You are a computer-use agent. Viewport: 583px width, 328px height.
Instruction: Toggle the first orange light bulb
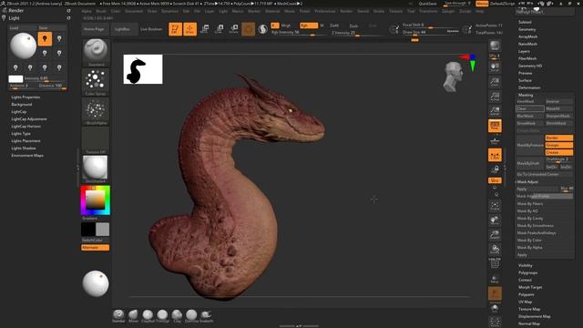(x=45, y=38)
